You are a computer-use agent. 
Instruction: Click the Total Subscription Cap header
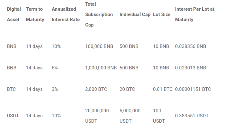99,15
